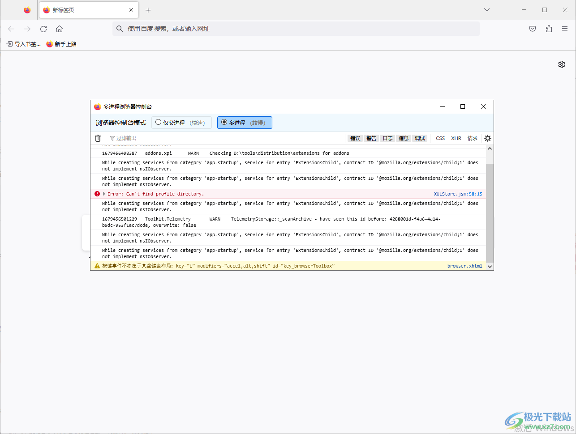The image size is (576, 434).
Task: Click the red error icon in console
Action: (x=97, y=194)
